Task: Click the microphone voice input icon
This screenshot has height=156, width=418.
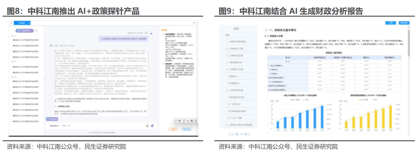Action: pyautogui.click(x=147, y=125)
